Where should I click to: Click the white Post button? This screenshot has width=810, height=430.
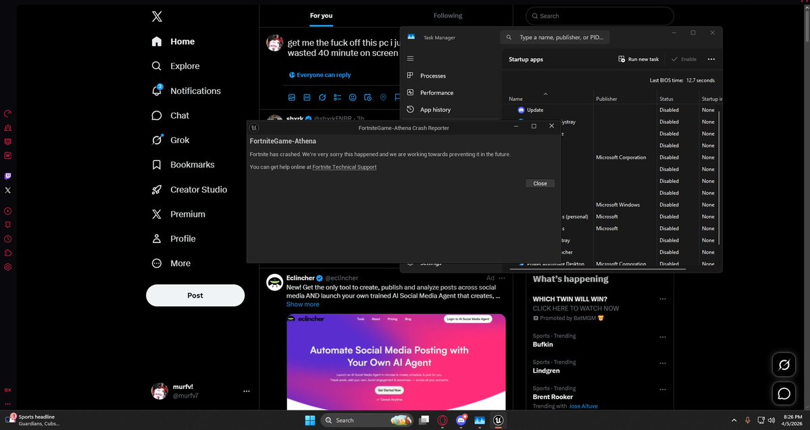click(195, 295)
